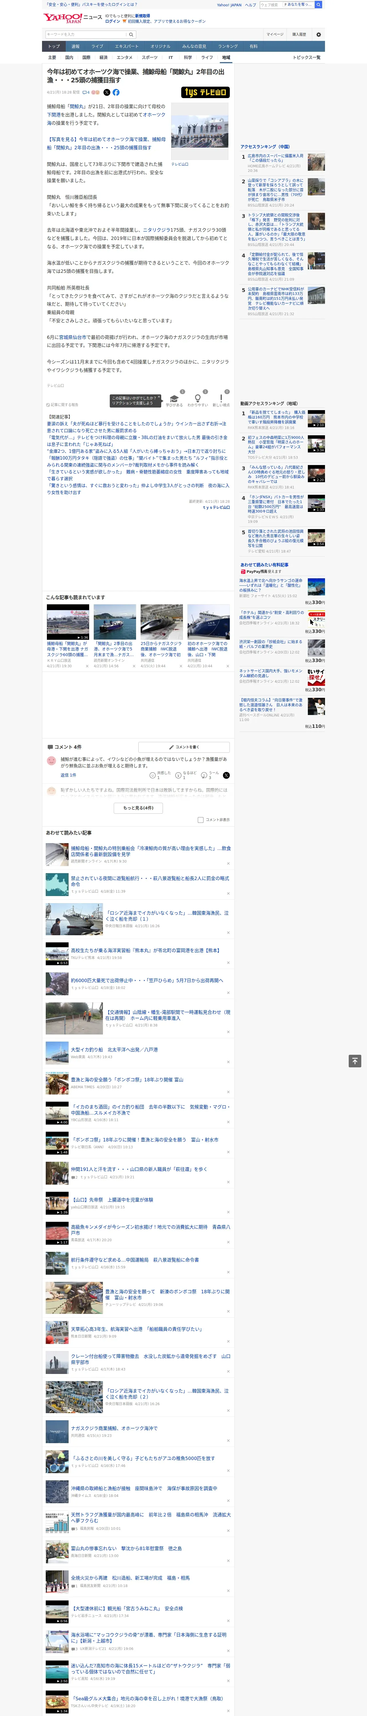This screenshot has height=1716, width=367.
Task: Share first comment on X
Action: point(226,775)
